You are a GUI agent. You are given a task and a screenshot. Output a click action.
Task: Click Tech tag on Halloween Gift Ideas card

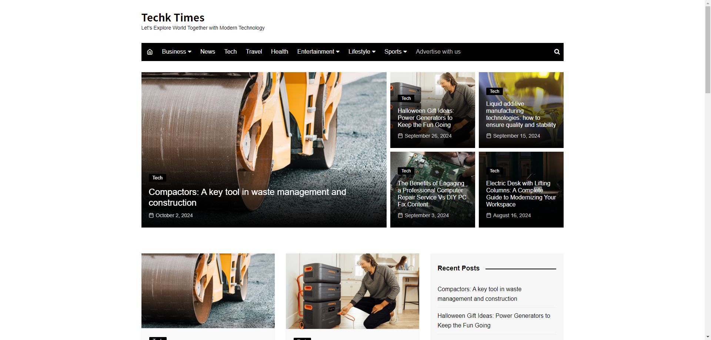pos(406,98)
